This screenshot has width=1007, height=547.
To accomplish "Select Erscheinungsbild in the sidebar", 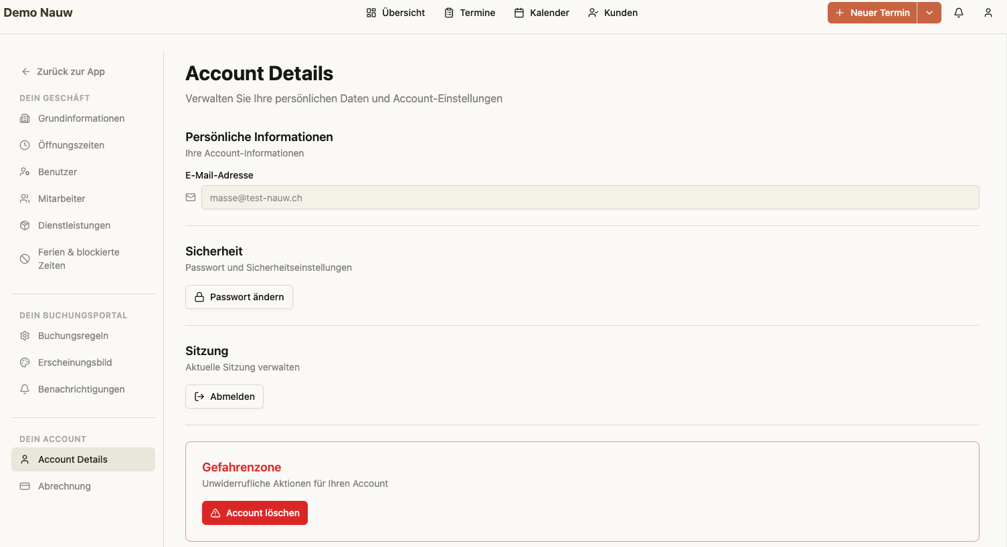I will click(x=83, y=362).
